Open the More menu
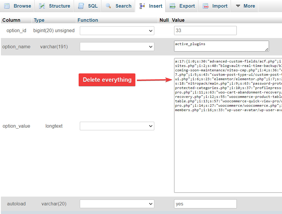Viewport: 282px width, 214px height. 244,6
